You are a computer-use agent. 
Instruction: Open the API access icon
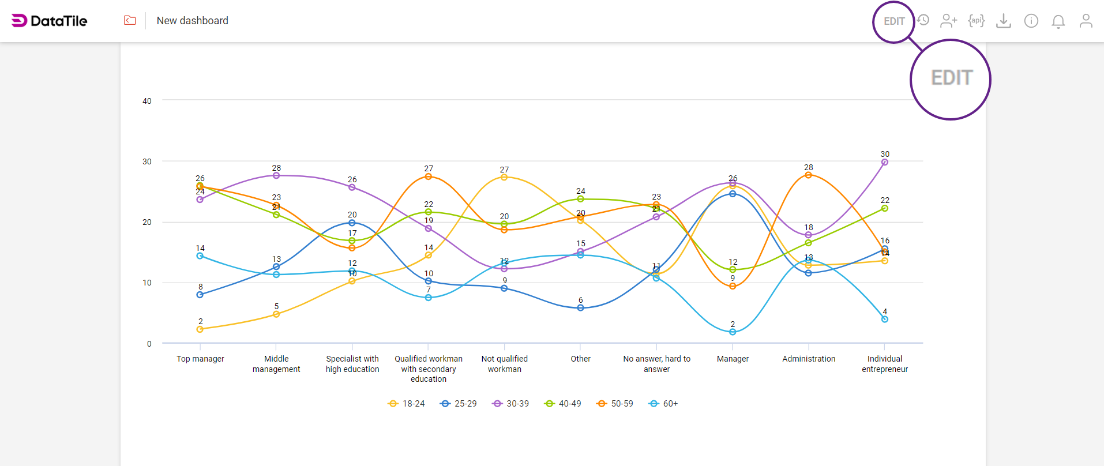click(976, 21)
